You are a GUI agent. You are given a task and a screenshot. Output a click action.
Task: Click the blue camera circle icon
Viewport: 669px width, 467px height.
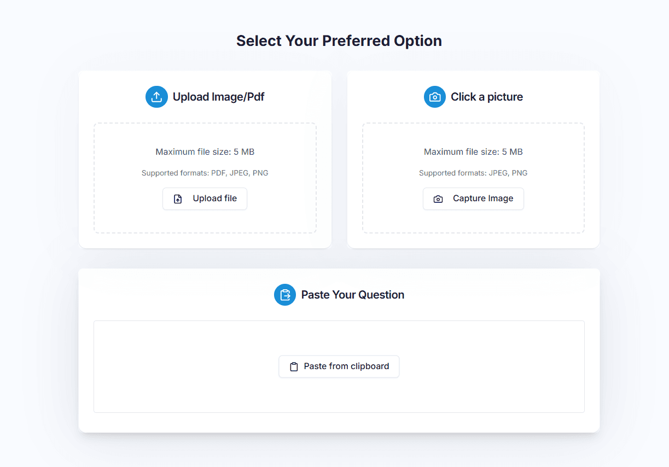tap(435, 97)
